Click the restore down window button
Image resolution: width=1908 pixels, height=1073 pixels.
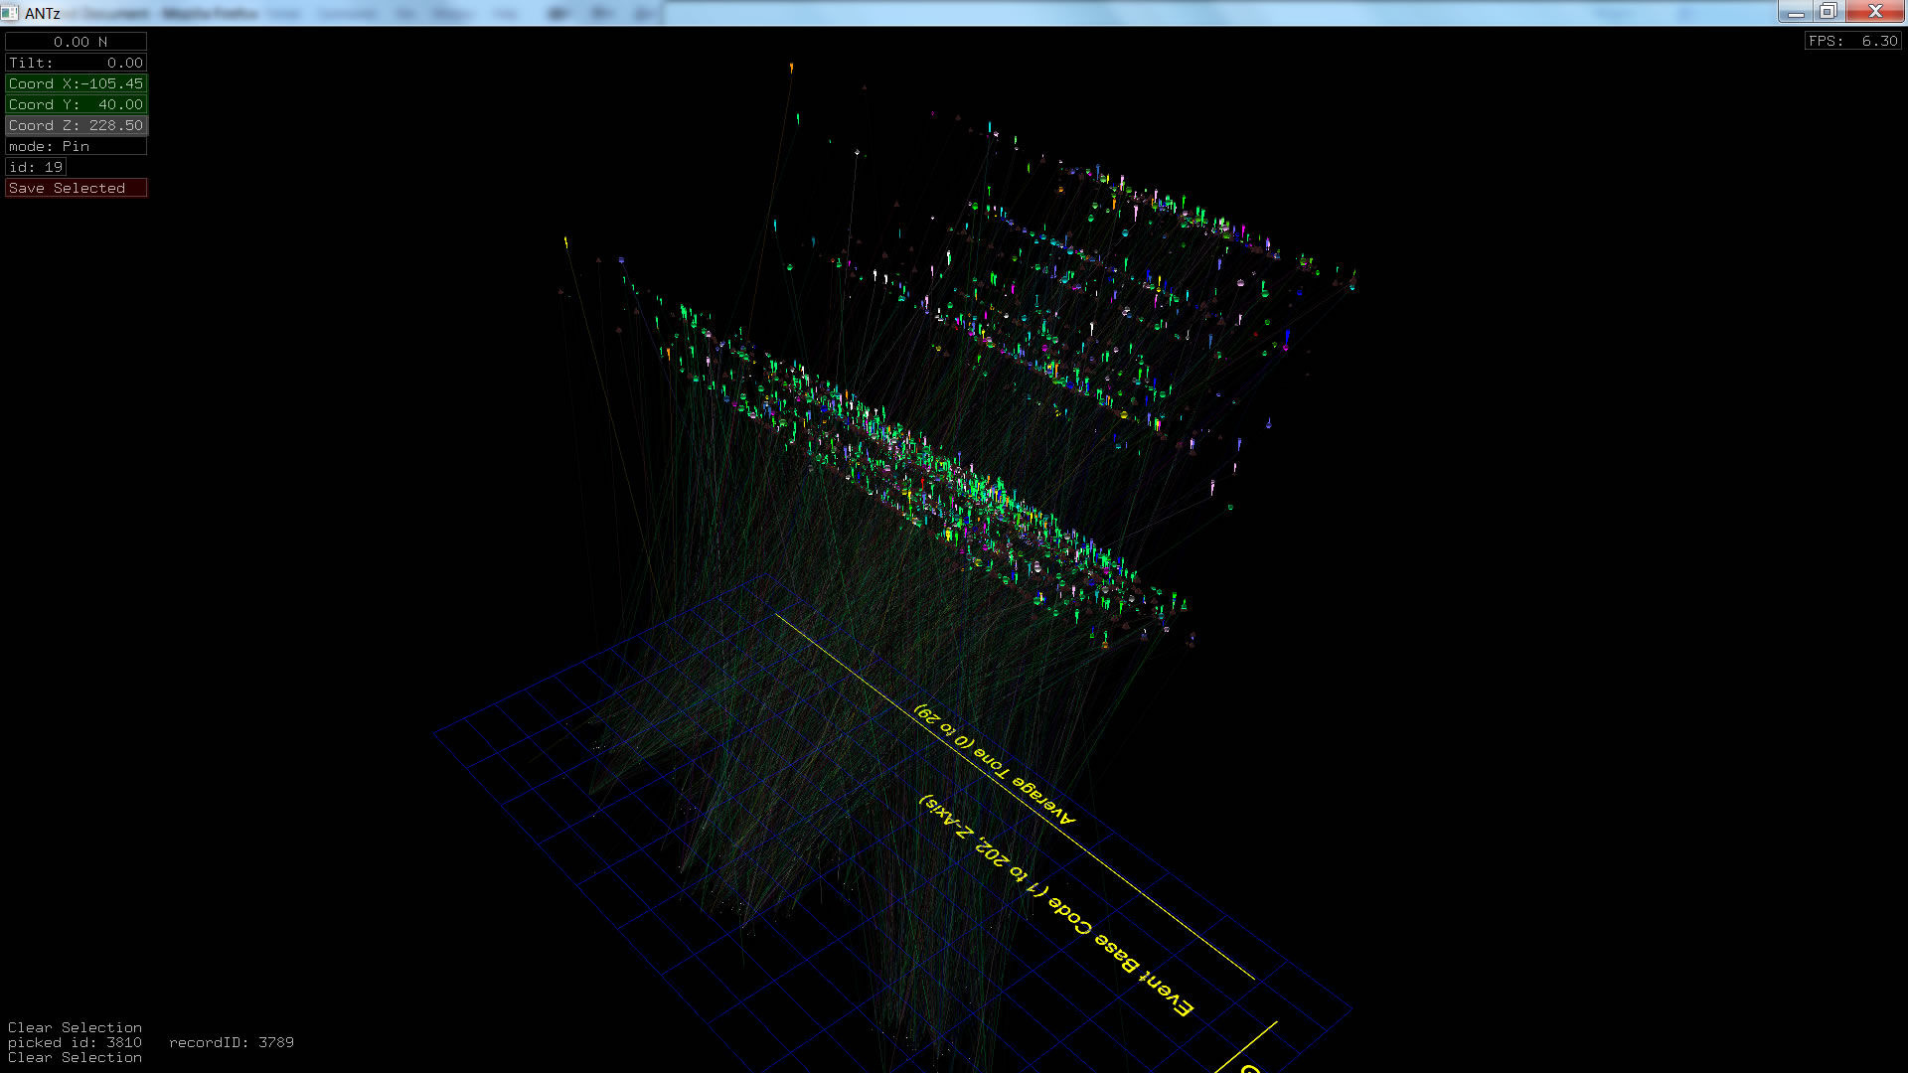click(1828, 11)
